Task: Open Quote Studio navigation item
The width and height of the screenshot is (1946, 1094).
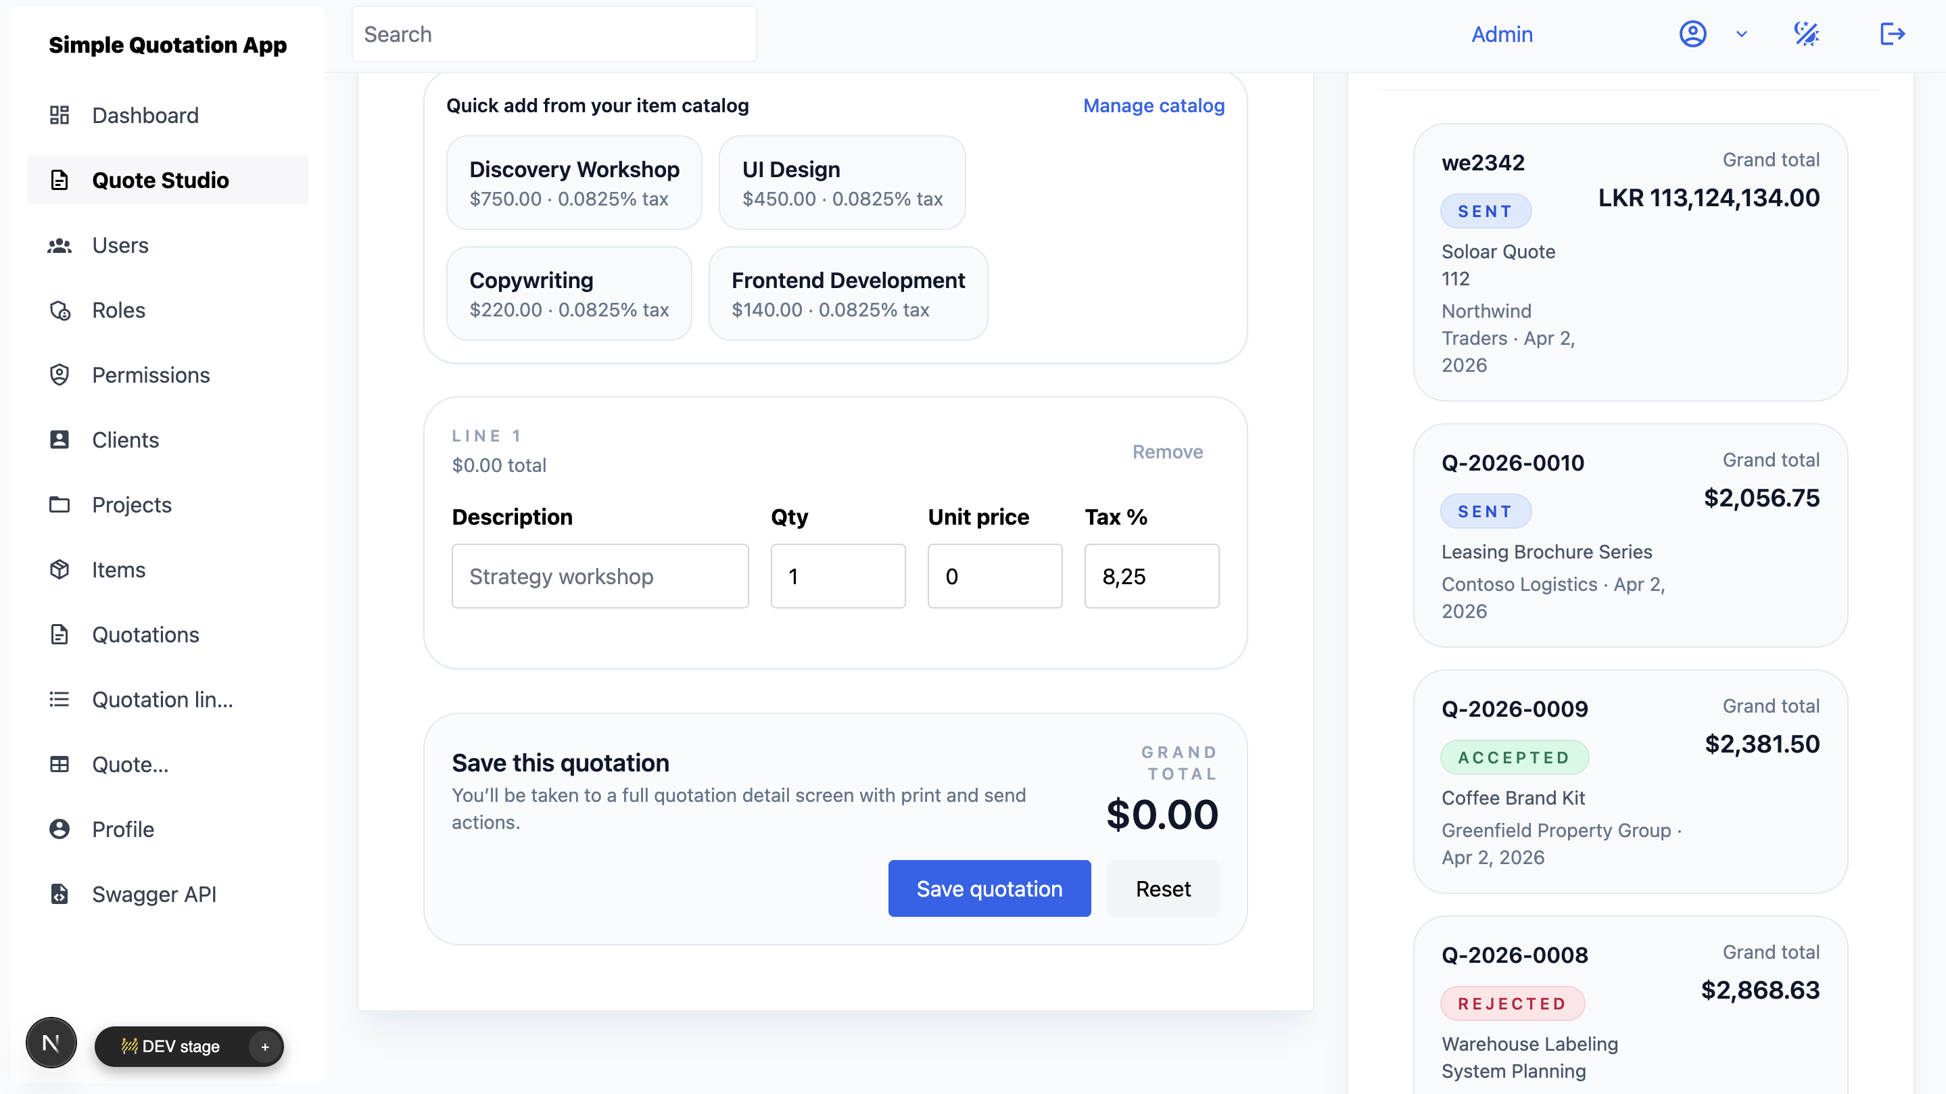Action: [x=161, y=180]
